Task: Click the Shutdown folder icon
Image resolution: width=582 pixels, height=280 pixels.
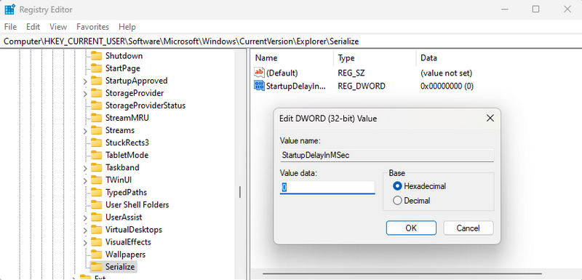Action: 97,56
